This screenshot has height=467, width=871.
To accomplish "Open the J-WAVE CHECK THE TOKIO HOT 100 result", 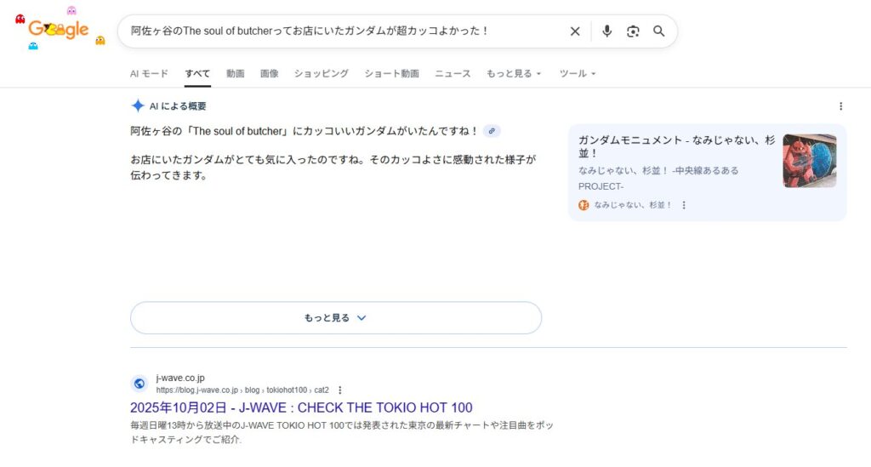I will pos(301,407).
